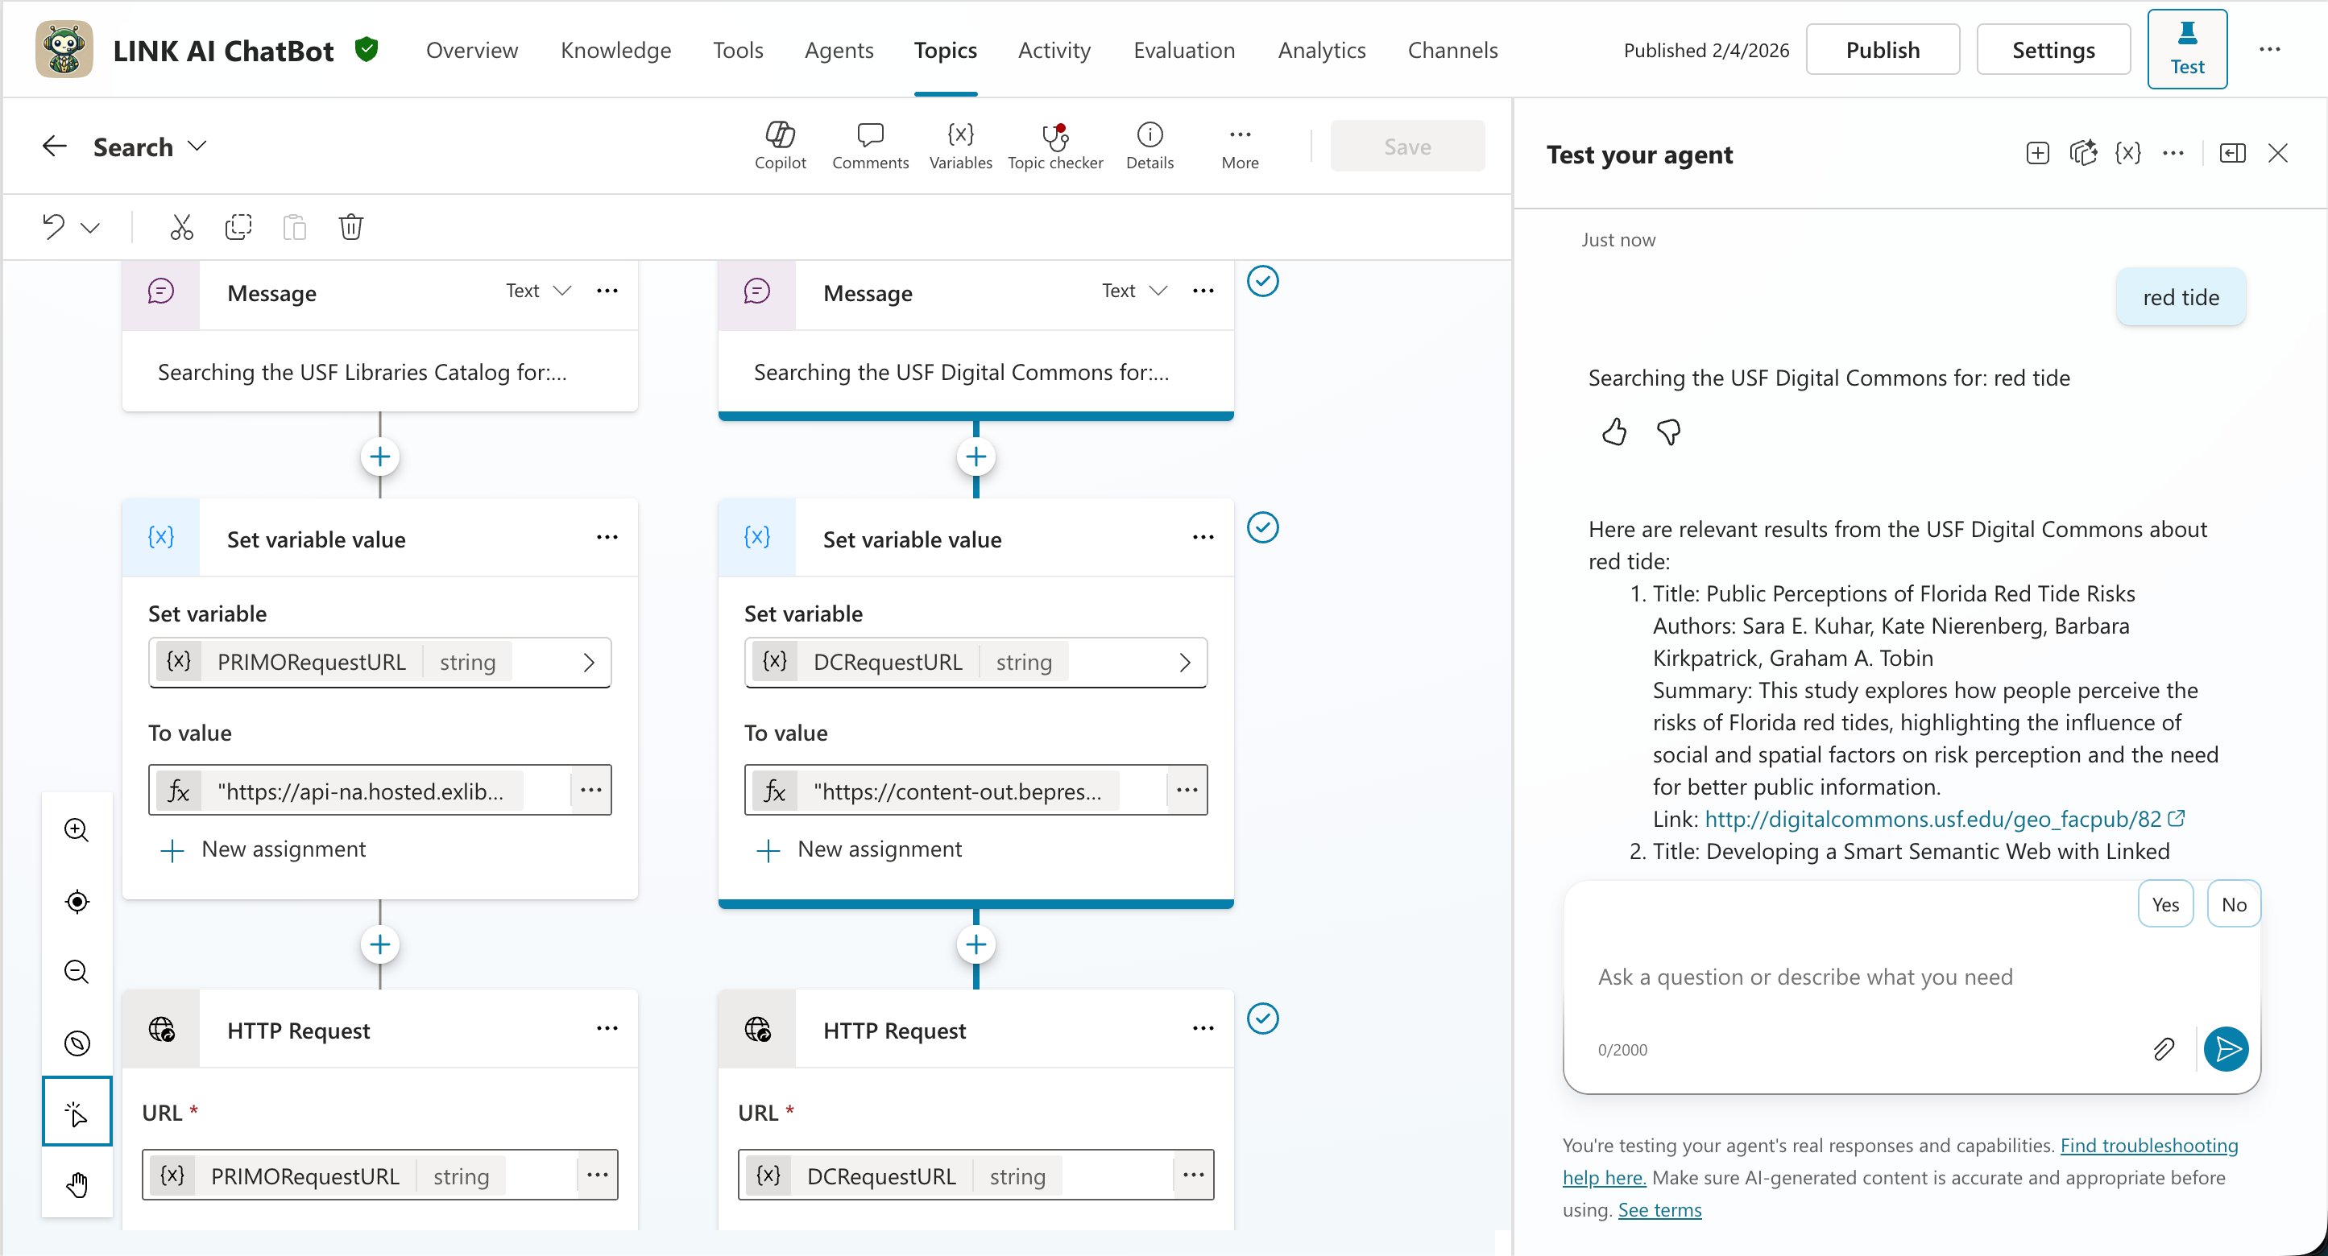Viewport: 2328px width, 1256px height.
Task: Open test pane more options ellipsis
Action: pos(2173,154)
